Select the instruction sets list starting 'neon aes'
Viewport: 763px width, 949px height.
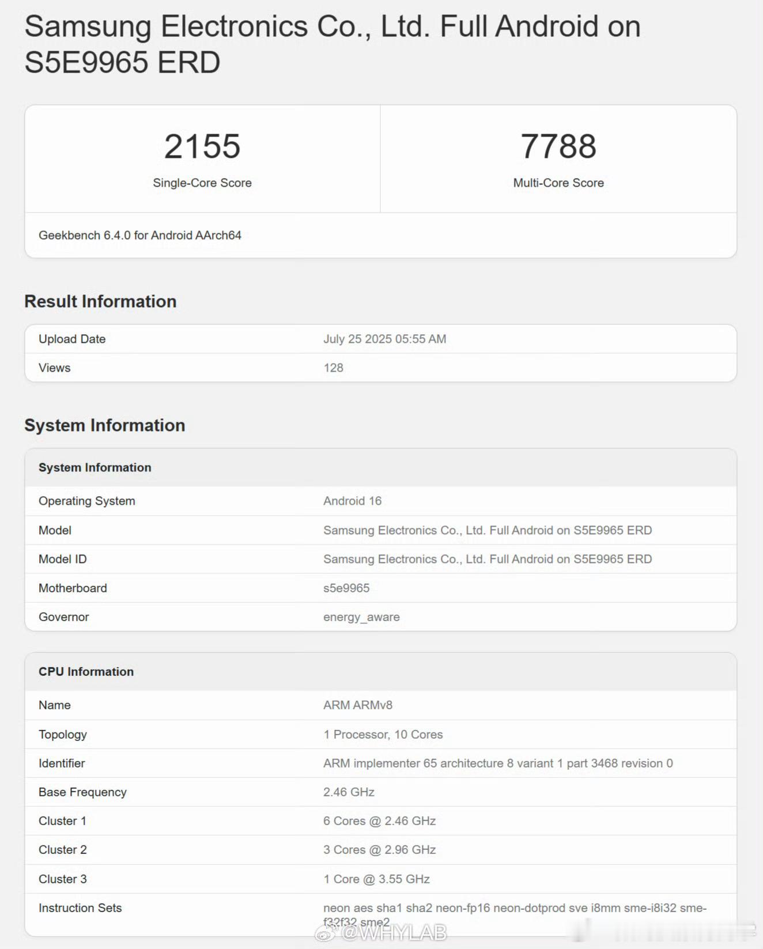coord(515,914)
